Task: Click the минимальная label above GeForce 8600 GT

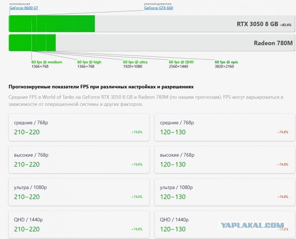Action: click(x=19, y=4)
